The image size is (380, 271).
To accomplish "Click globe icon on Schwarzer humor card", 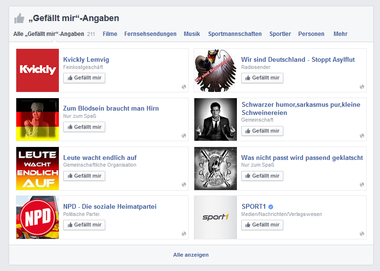I will click(x=362, y=135).
